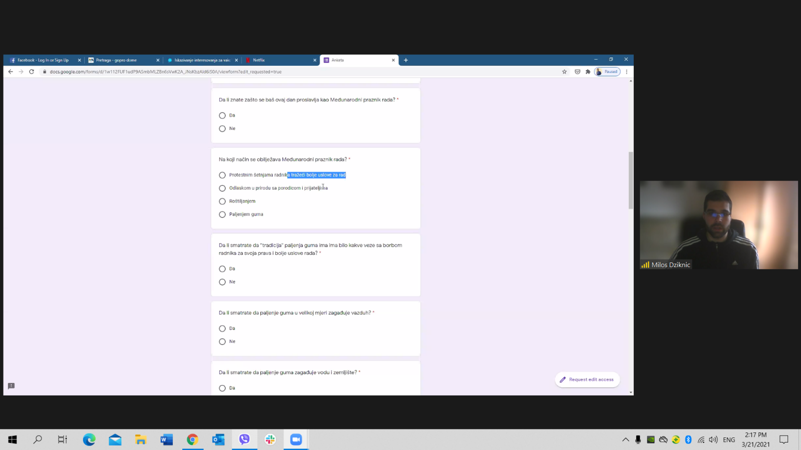The height and width of the screenshot is (450, 801).
Task: Open the ENG language selector in the tray
Action: (729, 440)
